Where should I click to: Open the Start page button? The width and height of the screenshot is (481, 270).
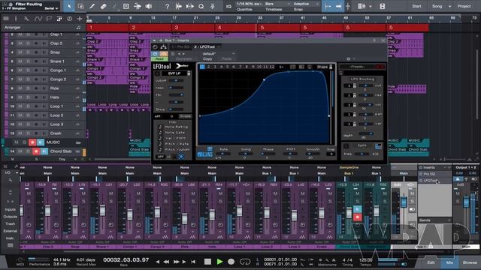click(416, 6)
